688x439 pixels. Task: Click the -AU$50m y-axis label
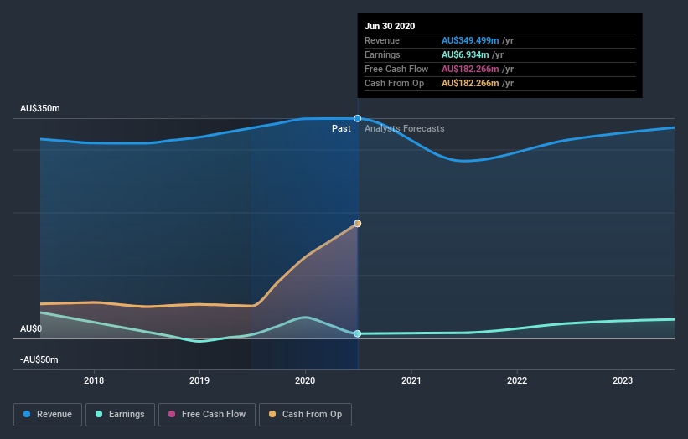(x=39, y=359)
